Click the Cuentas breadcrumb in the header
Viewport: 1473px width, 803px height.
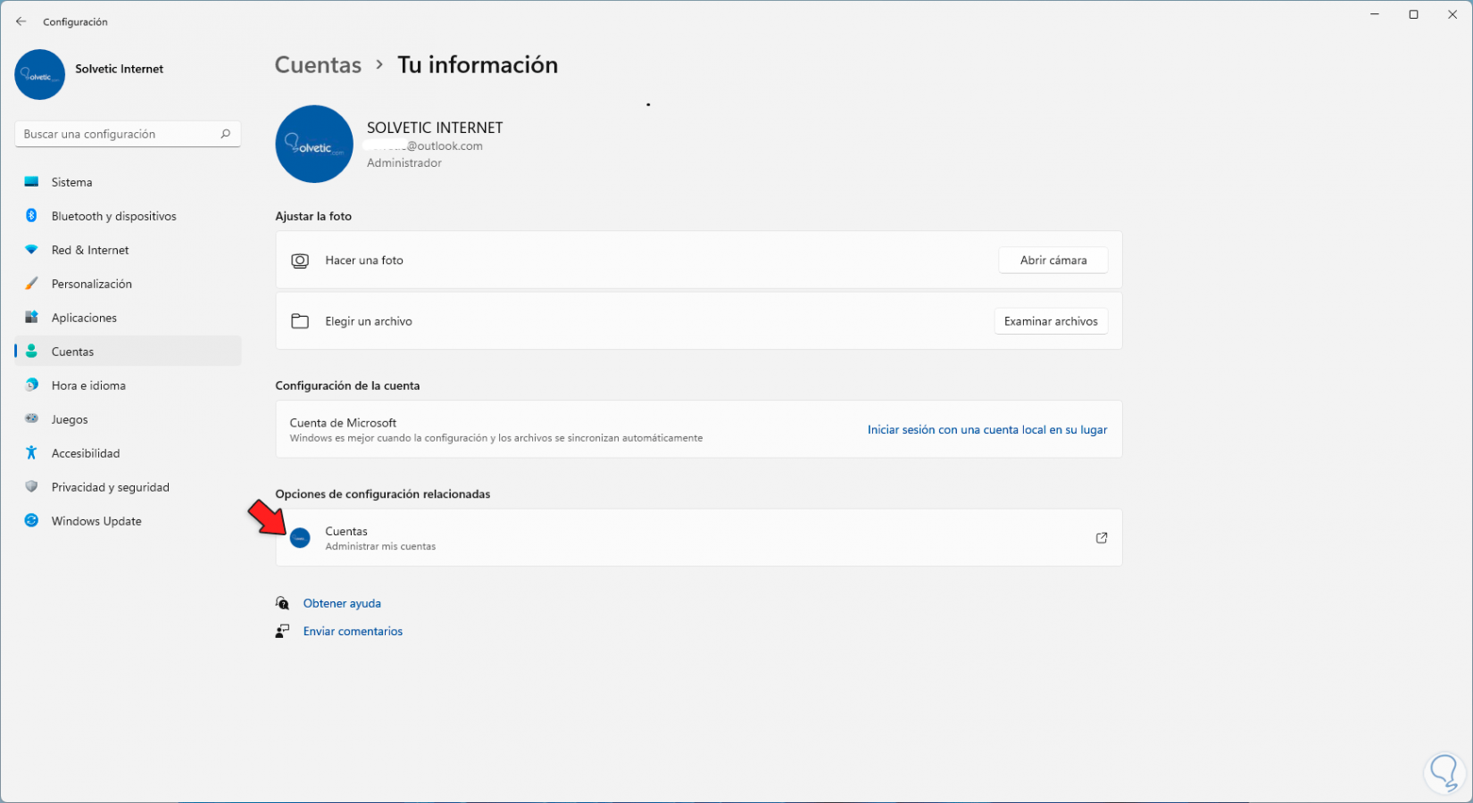coord(318,65)
